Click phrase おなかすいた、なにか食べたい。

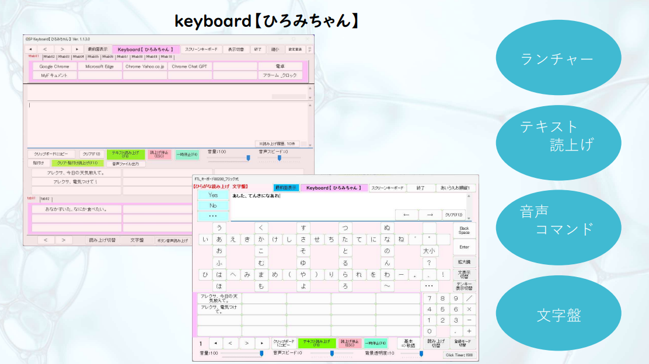pyautogui.click(x=76, y=209)
